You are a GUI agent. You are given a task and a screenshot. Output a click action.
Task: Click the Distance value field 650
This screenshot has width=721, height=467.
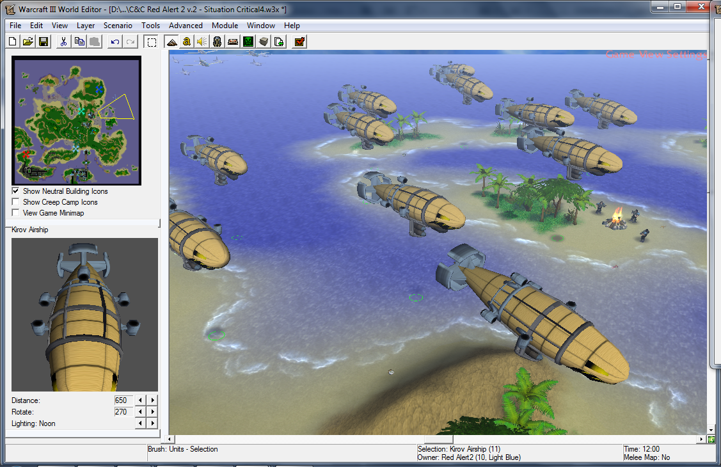click(123, 400)
